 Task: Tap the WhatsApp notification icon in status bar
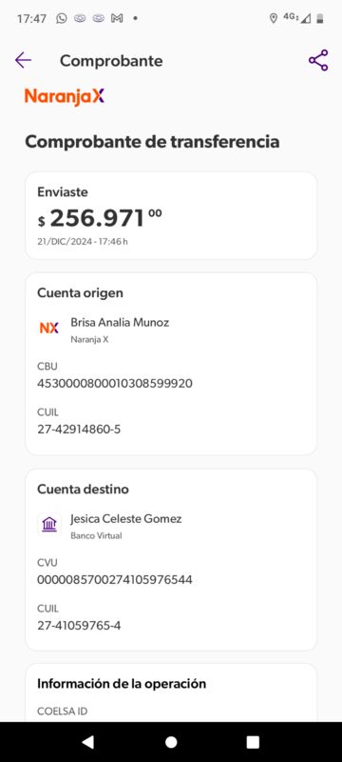[62, 18]
